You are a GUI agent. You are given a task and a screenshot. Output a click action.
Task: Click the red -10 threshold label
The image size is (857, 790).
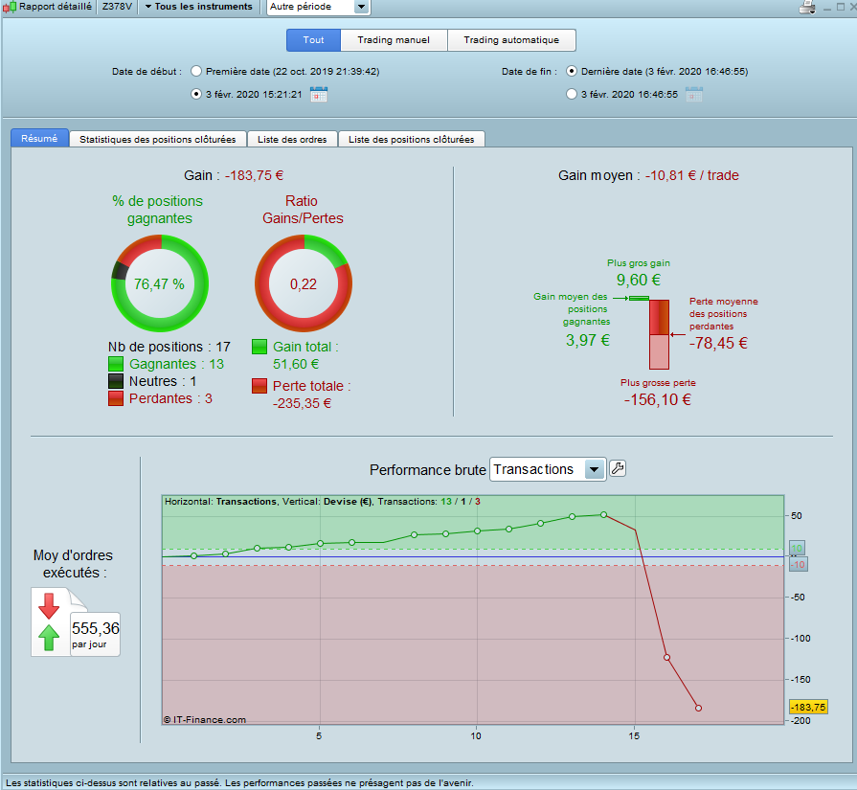[799, 565]
